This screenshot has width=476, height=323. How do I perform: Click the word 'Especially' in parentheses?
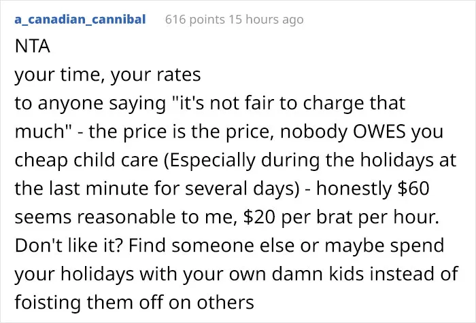tap(211, 160)
